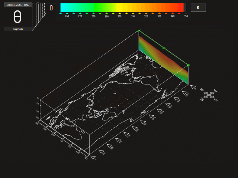Select the 150E longitude triangle marker
Image resolution: width=238 pixels, height=178 pixels.
[x=135, y=128]
